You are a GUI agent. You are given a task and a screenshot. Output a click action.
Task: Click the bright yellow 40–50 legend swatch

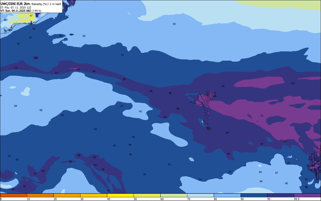tap(120, 195)
